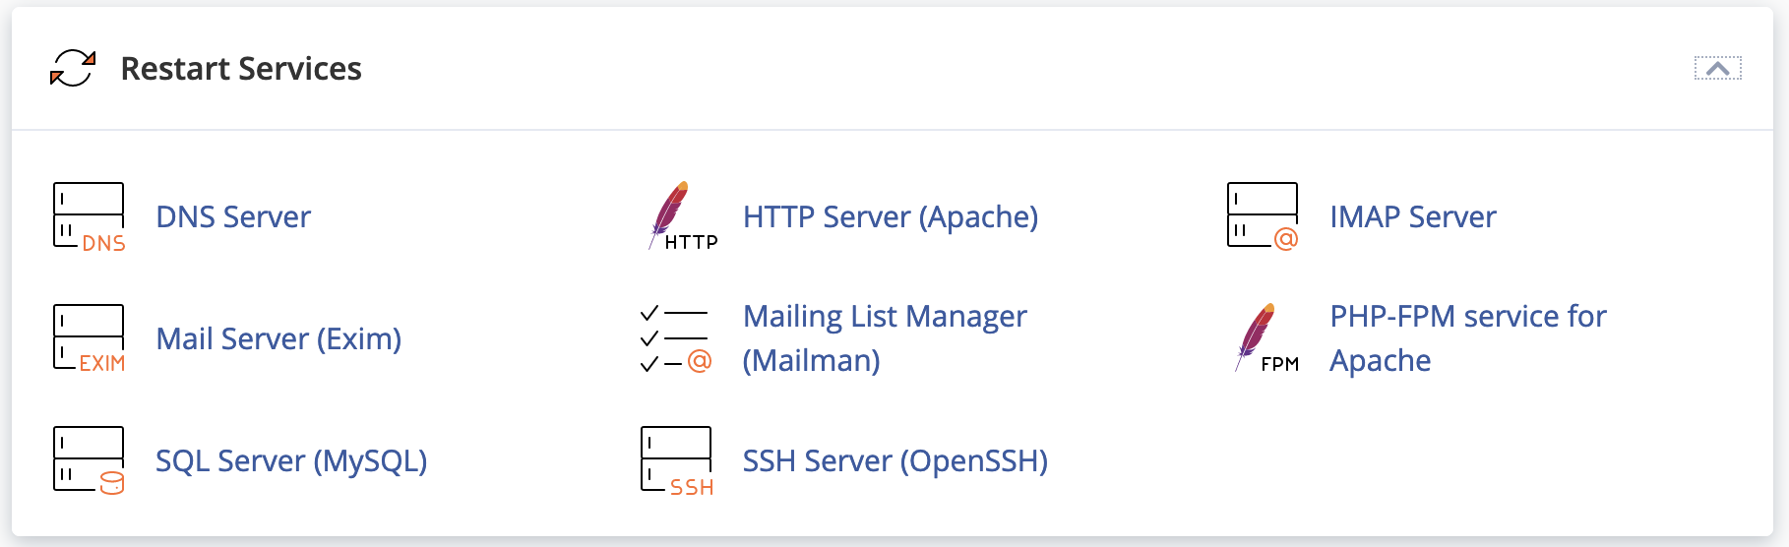Click the empty header bar beside Restart Services title
Image resolution: width=1789 pixels, height=547 pixels.
(984, 69)
